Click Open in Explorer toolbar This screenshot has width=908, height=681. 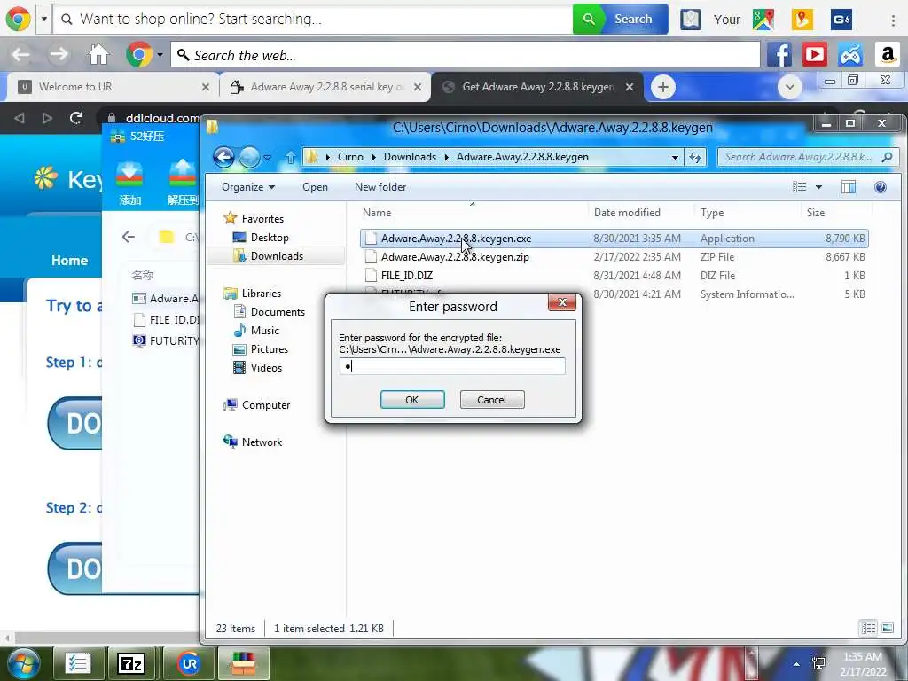tap(315, 187)
